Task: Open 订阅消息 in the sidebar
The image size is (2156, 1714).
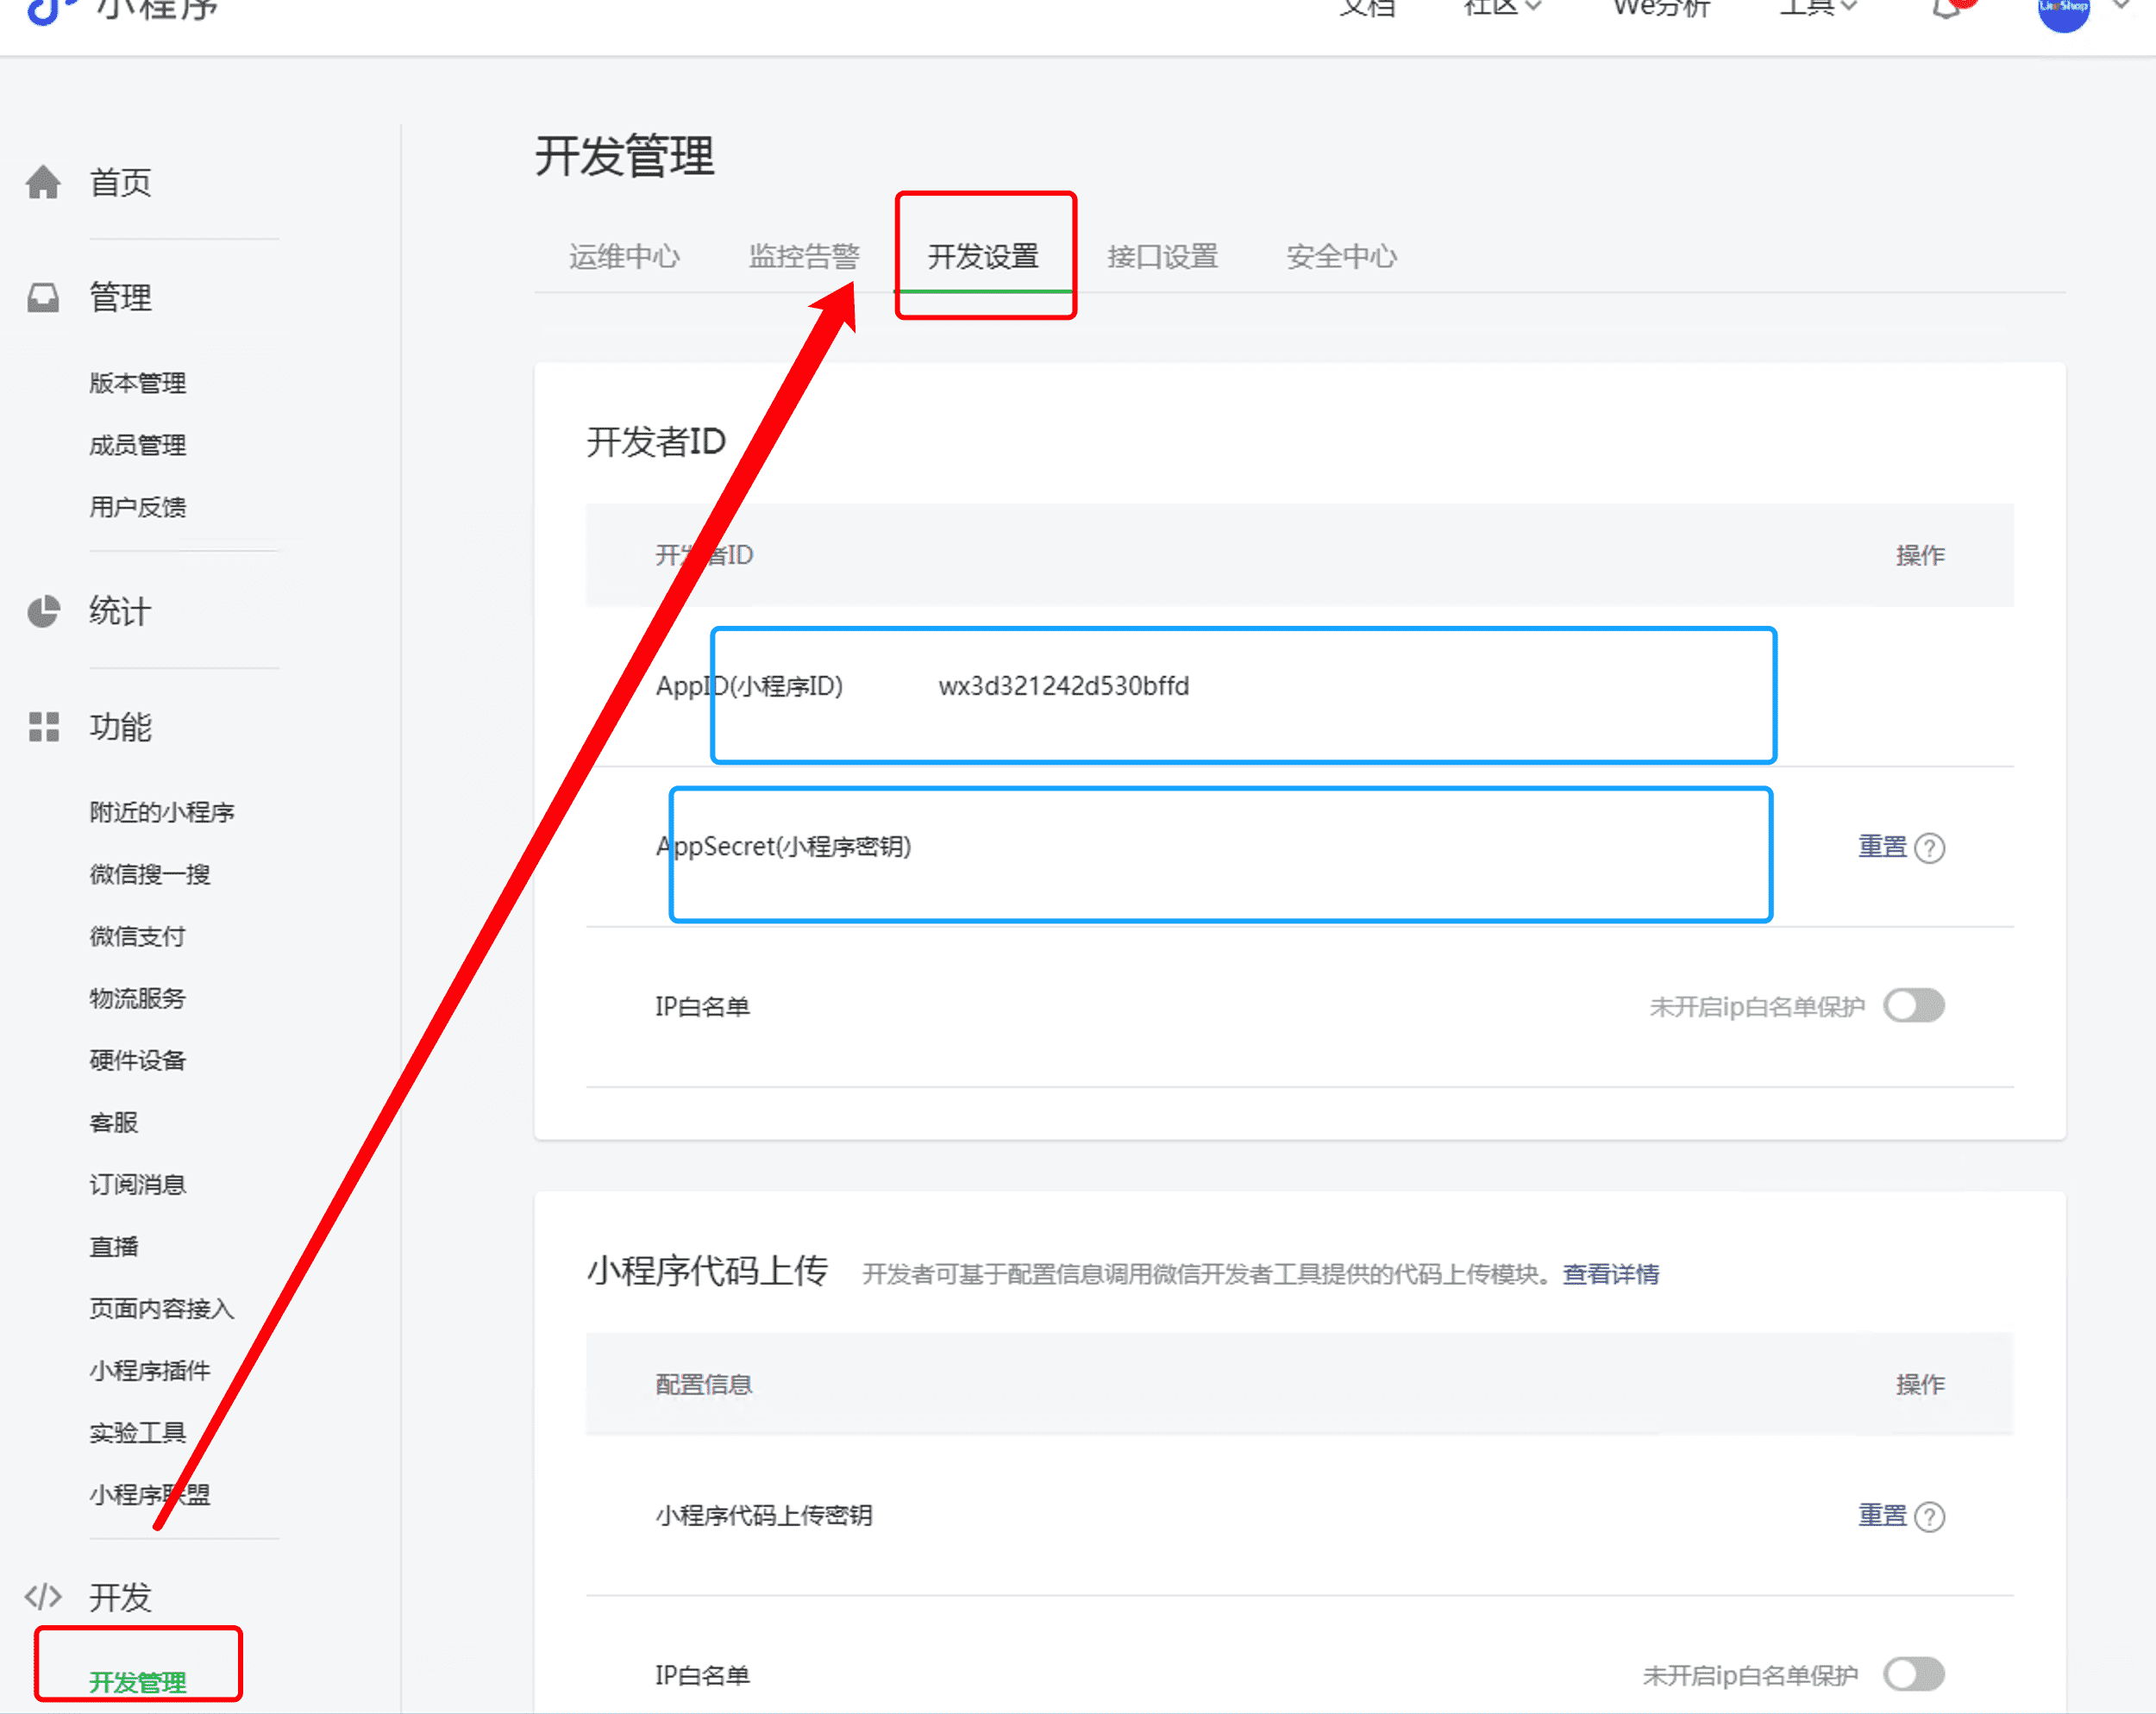Action: point(137,1184)
